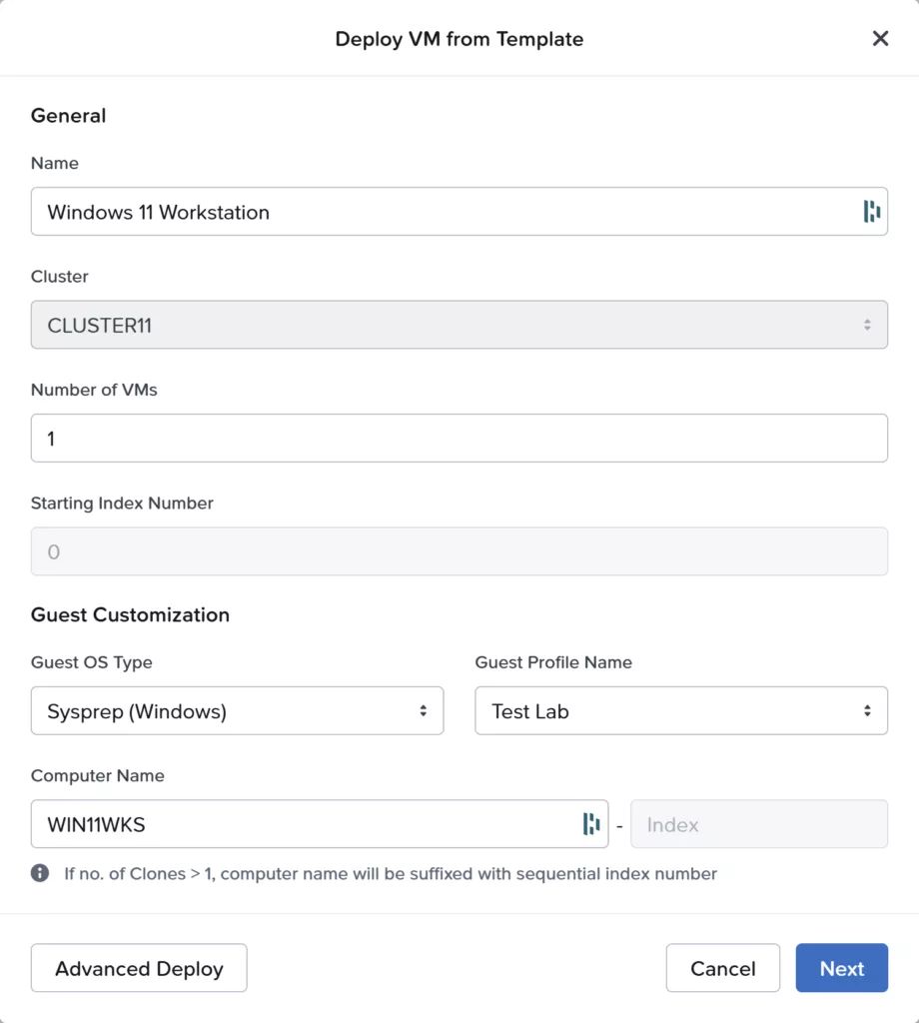Screen dimensions: 919x1023
Task: Click the autofill icon in the Name field
Action: pyautogui.click(x=871, y=212)
